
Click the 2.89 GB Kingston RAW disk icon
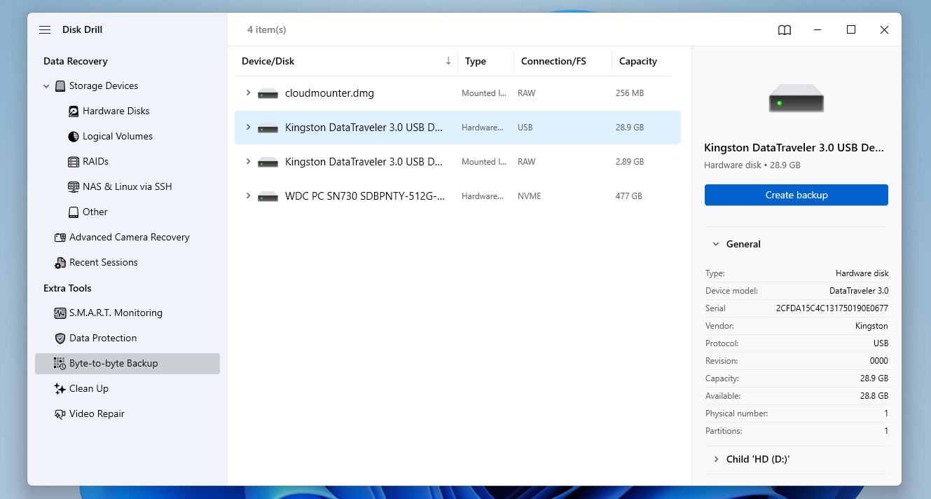(268, 162)
